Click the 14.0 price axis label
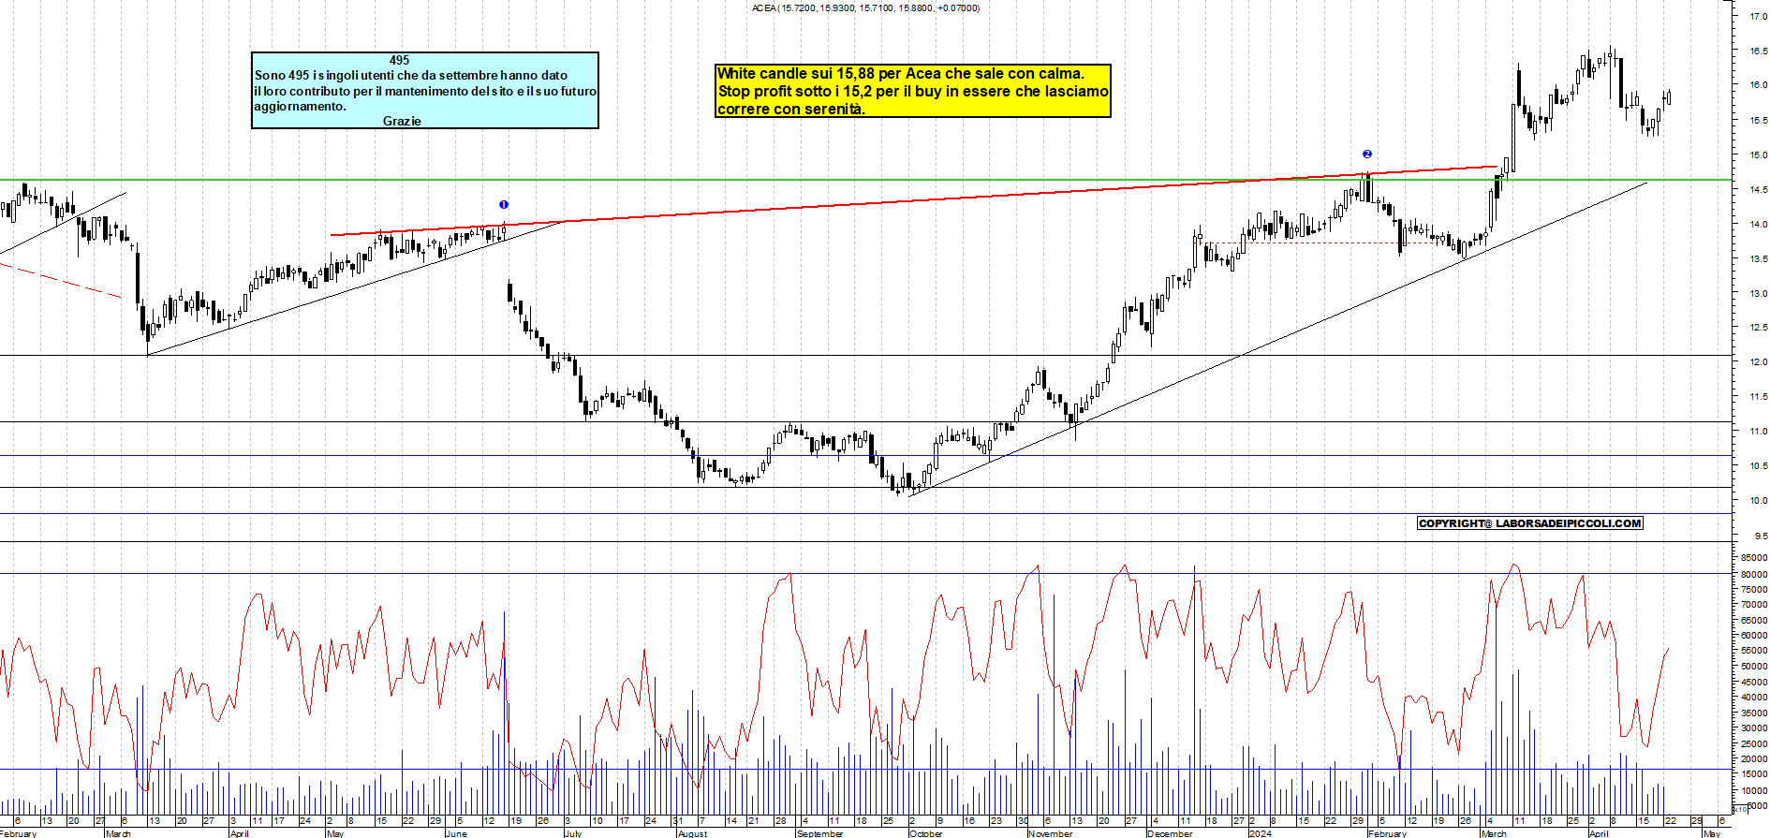The height and width of the screenshot is (838, 1770). [x=1759, y=224]
